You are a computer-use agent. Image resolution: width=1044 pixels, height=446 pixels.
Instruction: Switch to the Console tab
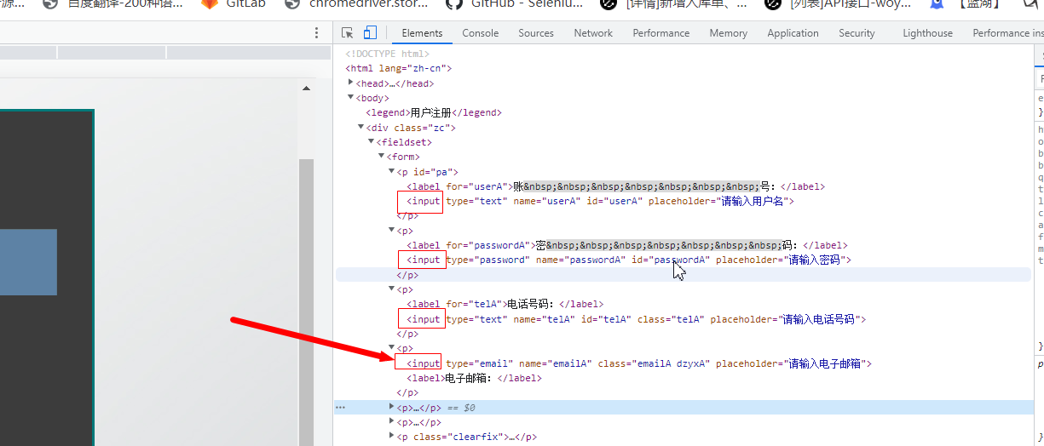click(x=481, y=33)
